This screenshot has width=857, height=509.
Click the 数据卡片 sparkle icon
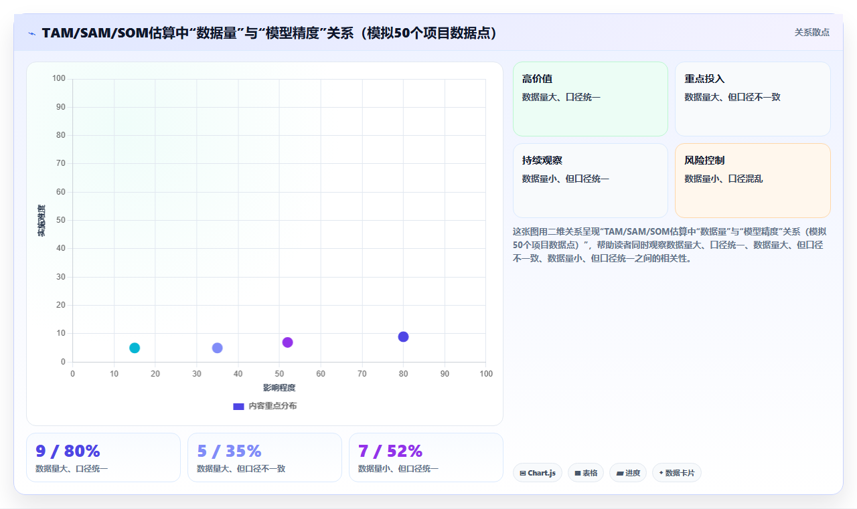click(661, 473)
